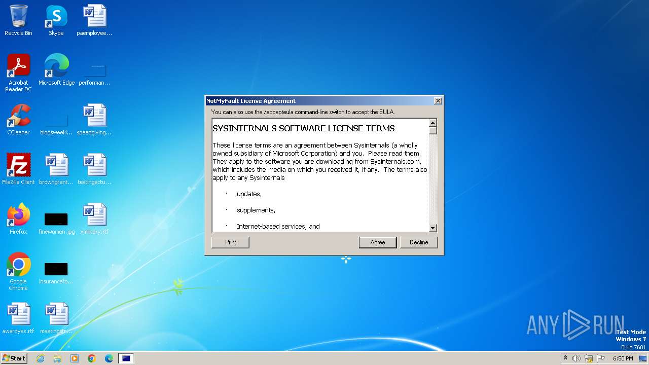Launch Firefox from the desktop
This screenshot has height=365, width=649.
click(x=18, y=218)
